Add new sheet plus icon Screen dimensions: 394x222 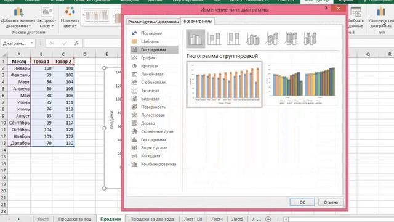(x=268, y=220)
